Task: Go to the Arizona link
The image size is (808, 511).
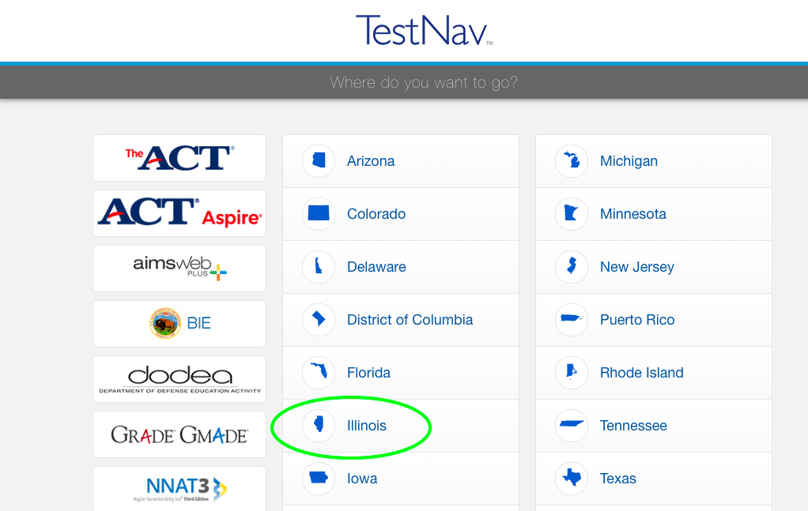Action: [371, 161]
